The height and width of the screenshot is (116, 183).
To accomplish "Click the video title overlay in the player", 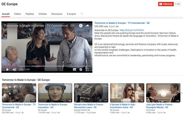I will click(39, 26).
